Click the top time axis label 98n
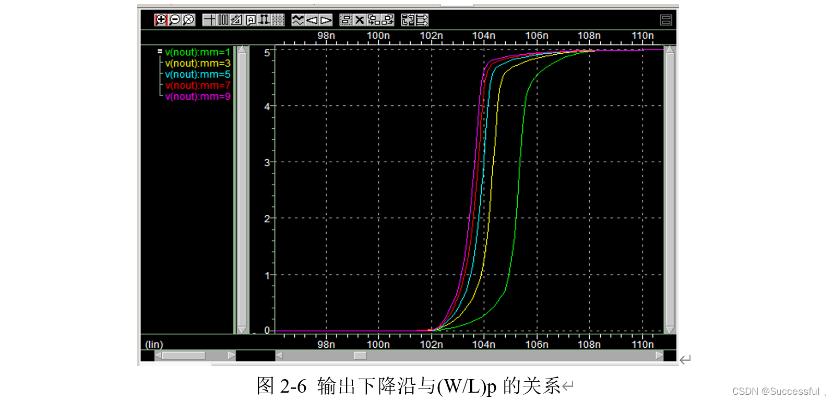The width and height of the screenshot is (834, 401). click(326, 35)
